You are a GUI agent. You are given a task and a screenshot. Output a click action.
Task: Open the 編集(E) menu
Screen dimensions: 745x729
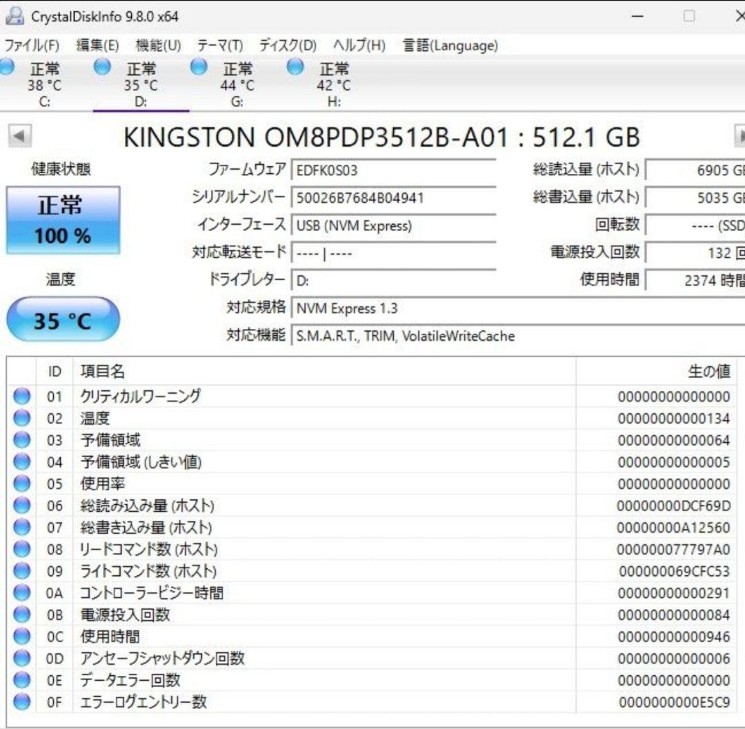pos(97,46)
